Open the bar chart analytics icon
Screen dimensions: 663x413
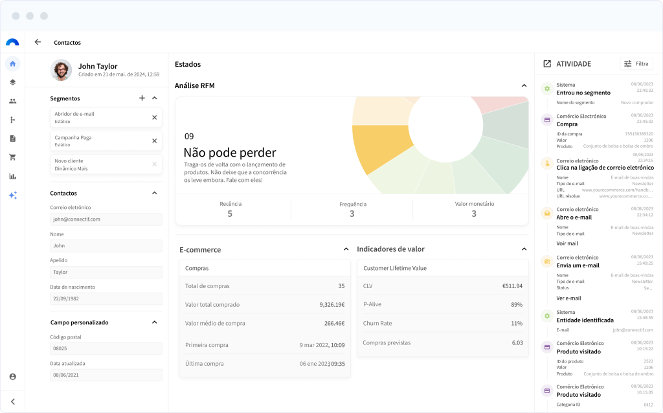point(12,176)
